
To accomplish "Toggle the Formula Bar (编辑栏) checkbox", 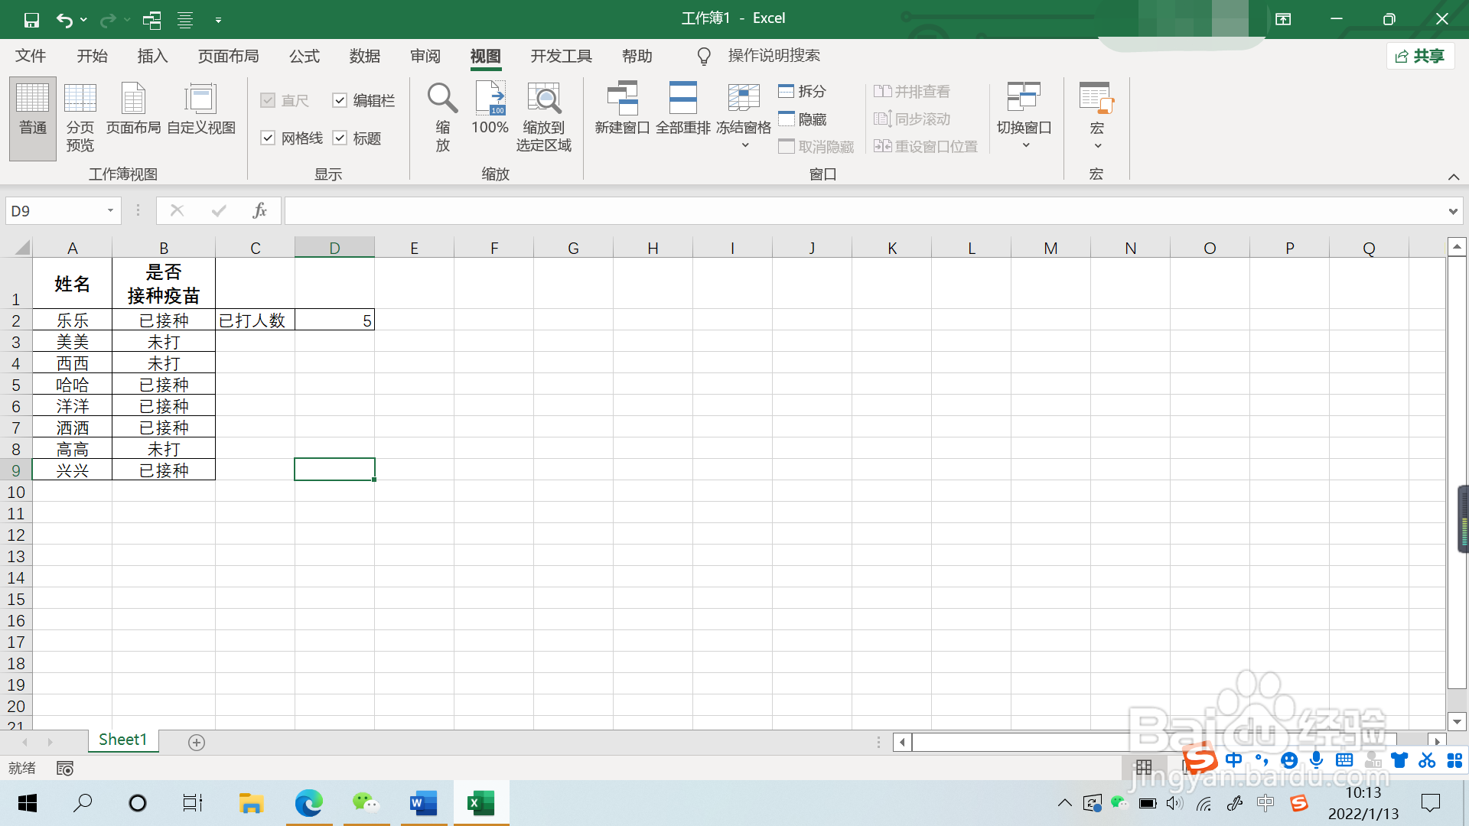I will pos(340,100).
